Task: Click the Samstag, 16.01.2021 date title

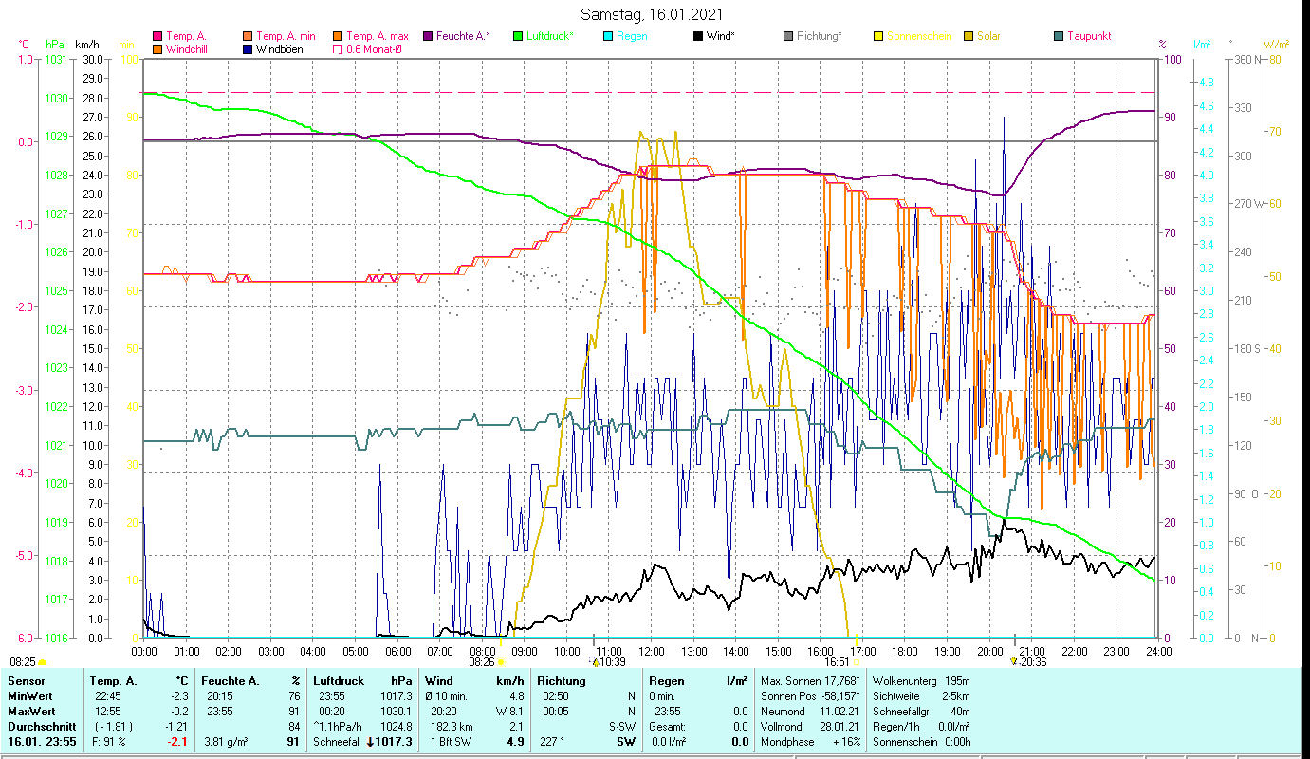Action: [x=655, y=14]
